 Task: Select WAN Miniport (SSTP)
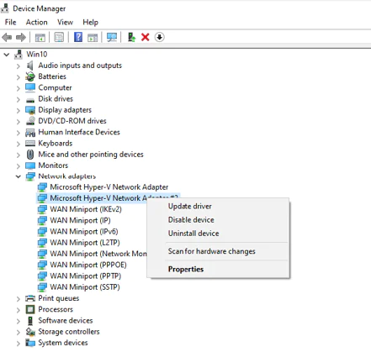click(x=85, y=287)
